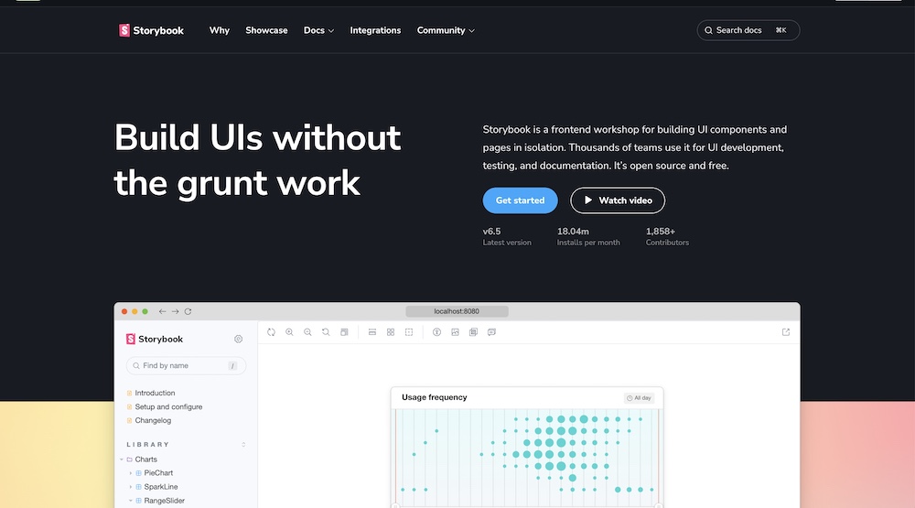Expand the PieChart component tree item

tap(131, 473)
